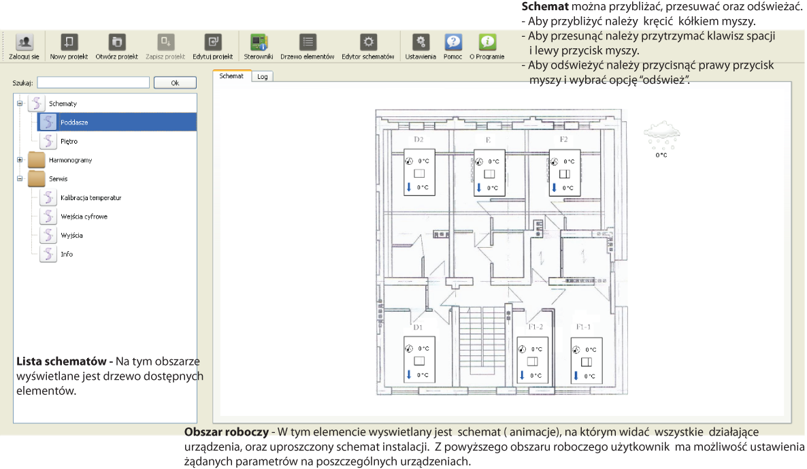The width and height of the screenshot is (807, 469).
Task: Create a new project with Nowy projekt
Action: pyautogui.click(x=69, y=42)
